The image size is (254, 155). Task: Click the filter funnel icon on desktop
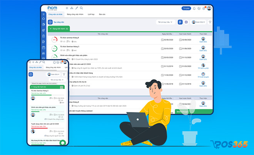pyautogui.click(x=210, y=22)
